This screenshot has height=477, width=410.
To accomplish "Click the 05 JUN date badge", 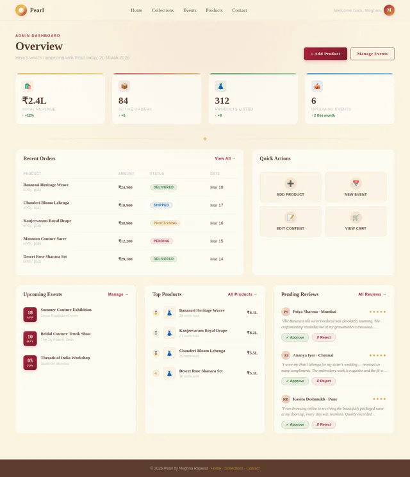I will point(30,362).
